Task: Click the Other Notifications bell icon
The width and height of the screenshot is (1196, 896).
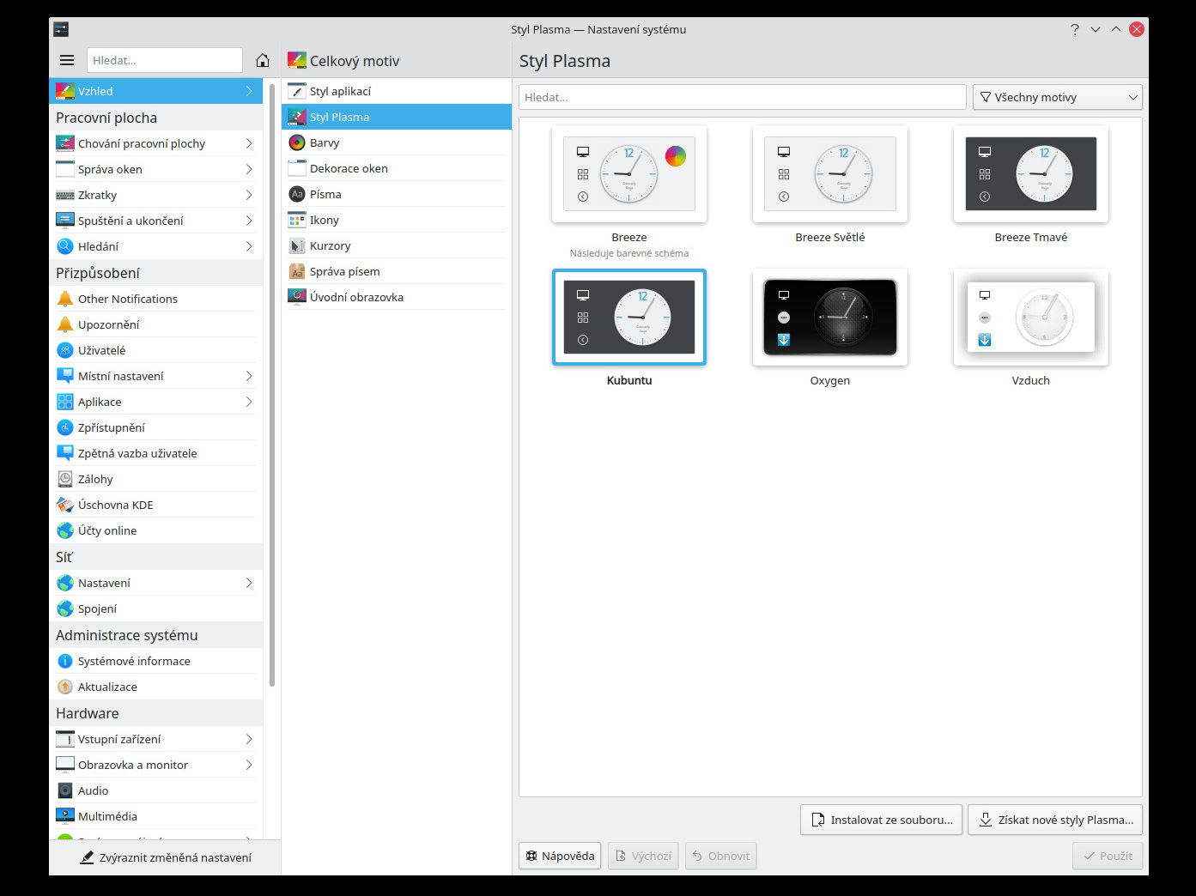Action: tap(65, 299)
